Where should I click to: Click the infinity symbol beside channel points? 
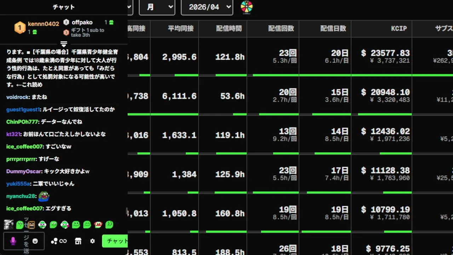tap(63, 241)
